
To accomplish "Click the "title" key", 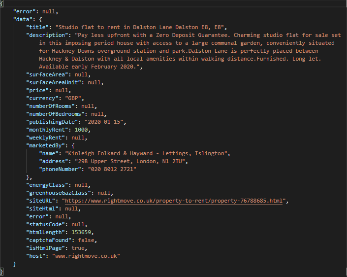I will pos(37,27).
